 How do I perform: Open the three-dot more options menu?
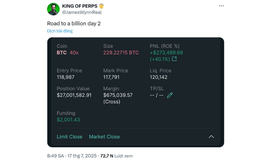point(221,6)
